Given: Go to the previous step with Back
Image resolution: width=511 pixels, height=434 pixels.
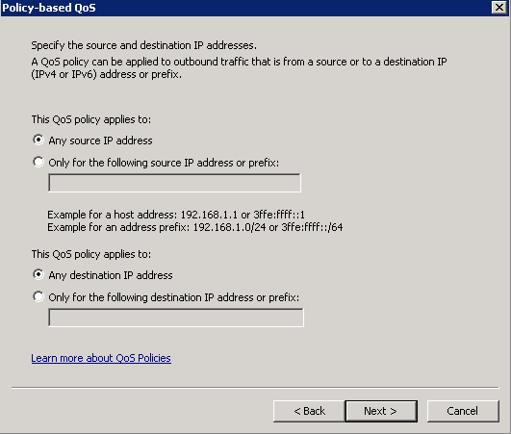Looking at the screenshot, I should click(x=309, y=411).
